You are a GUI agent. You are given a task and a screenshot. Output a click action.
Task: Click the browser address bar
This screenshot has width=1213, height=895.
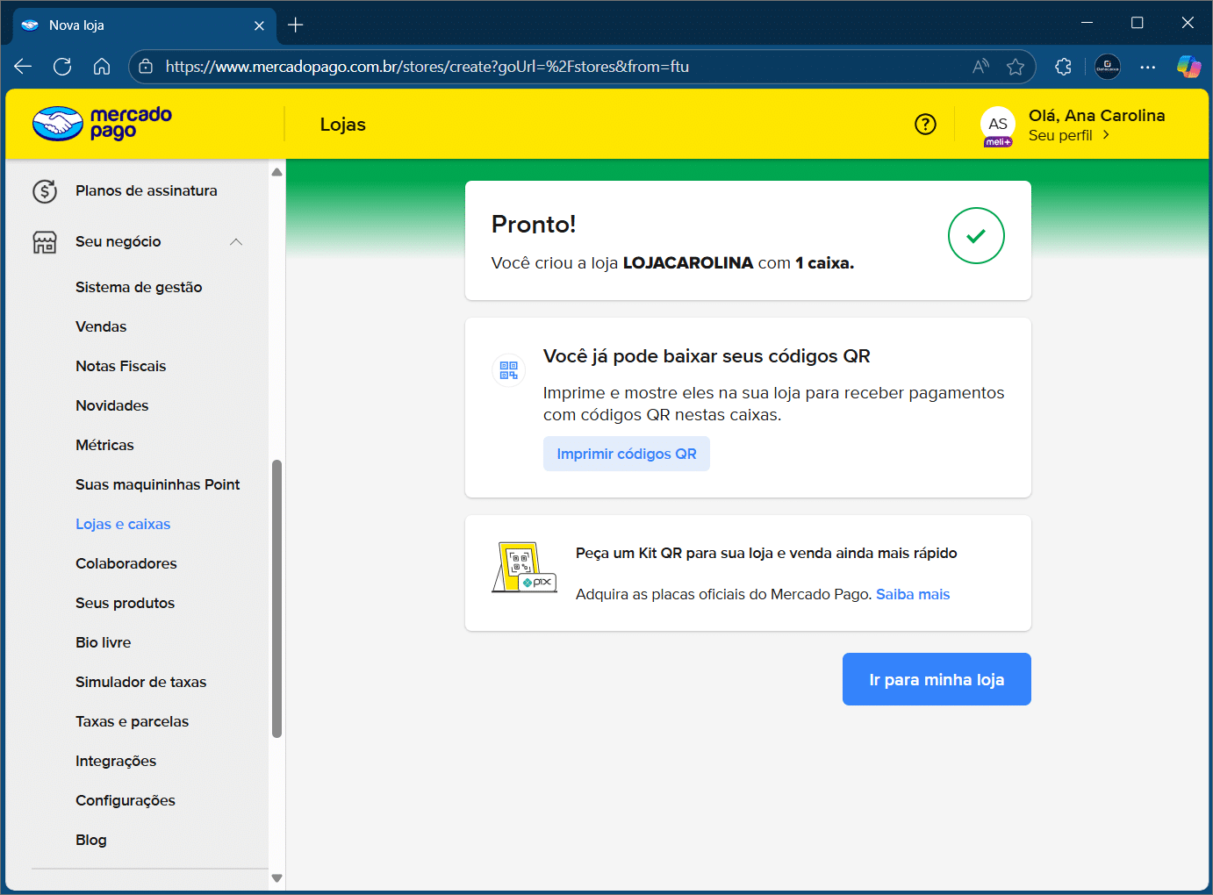[562, 67]
